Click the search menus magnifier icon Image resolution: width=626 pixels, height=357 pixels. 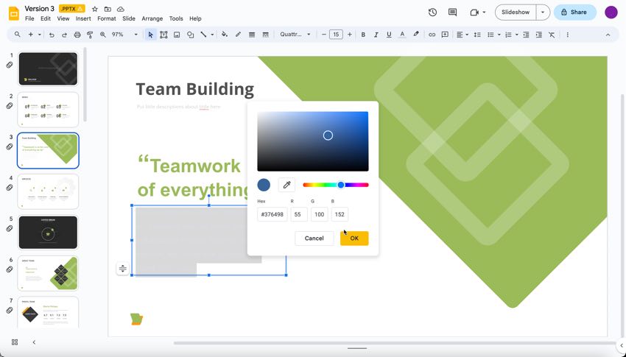click(x=17, y=35)
